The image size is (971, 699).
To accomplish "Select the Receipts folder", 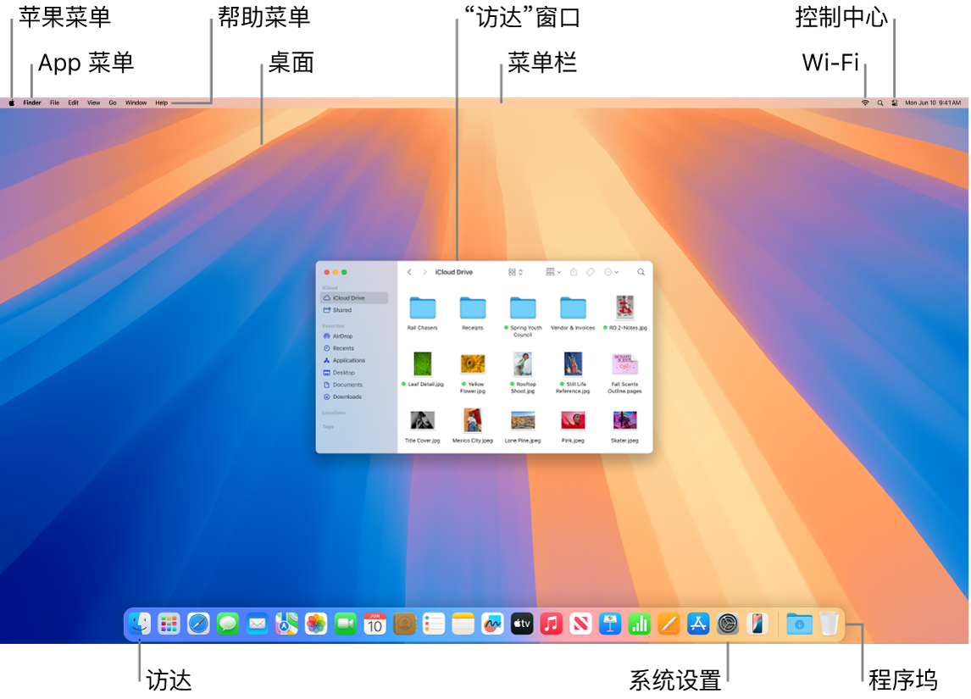I will coord(473,308).
